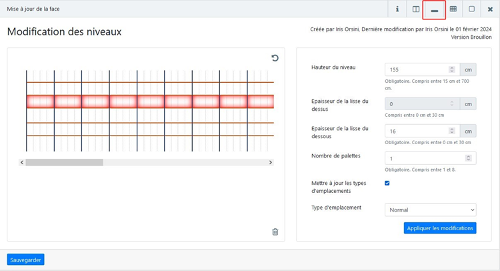Focus the 'Hauteur du niveau' field showing 155
500x271 pixels.
coord(417,69)
